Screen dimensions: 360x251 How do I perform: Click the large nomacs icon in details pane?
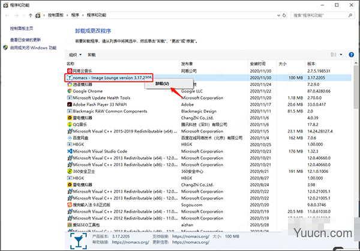[79, 241]
